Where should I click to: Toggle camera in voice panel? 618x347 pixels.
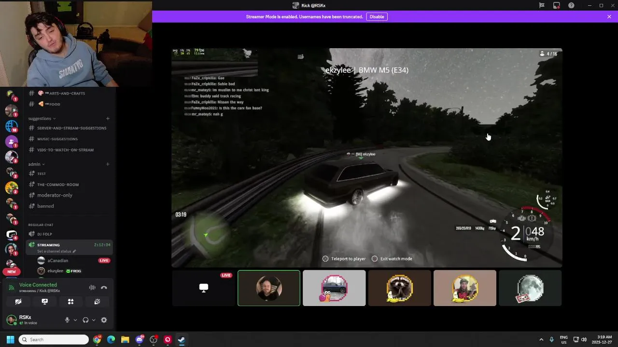(18, 301)
